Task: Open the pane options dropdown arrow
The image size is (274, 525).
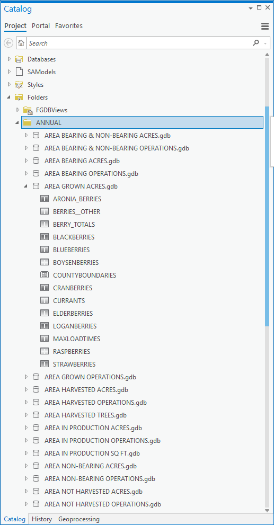Action: coord(251,8)
